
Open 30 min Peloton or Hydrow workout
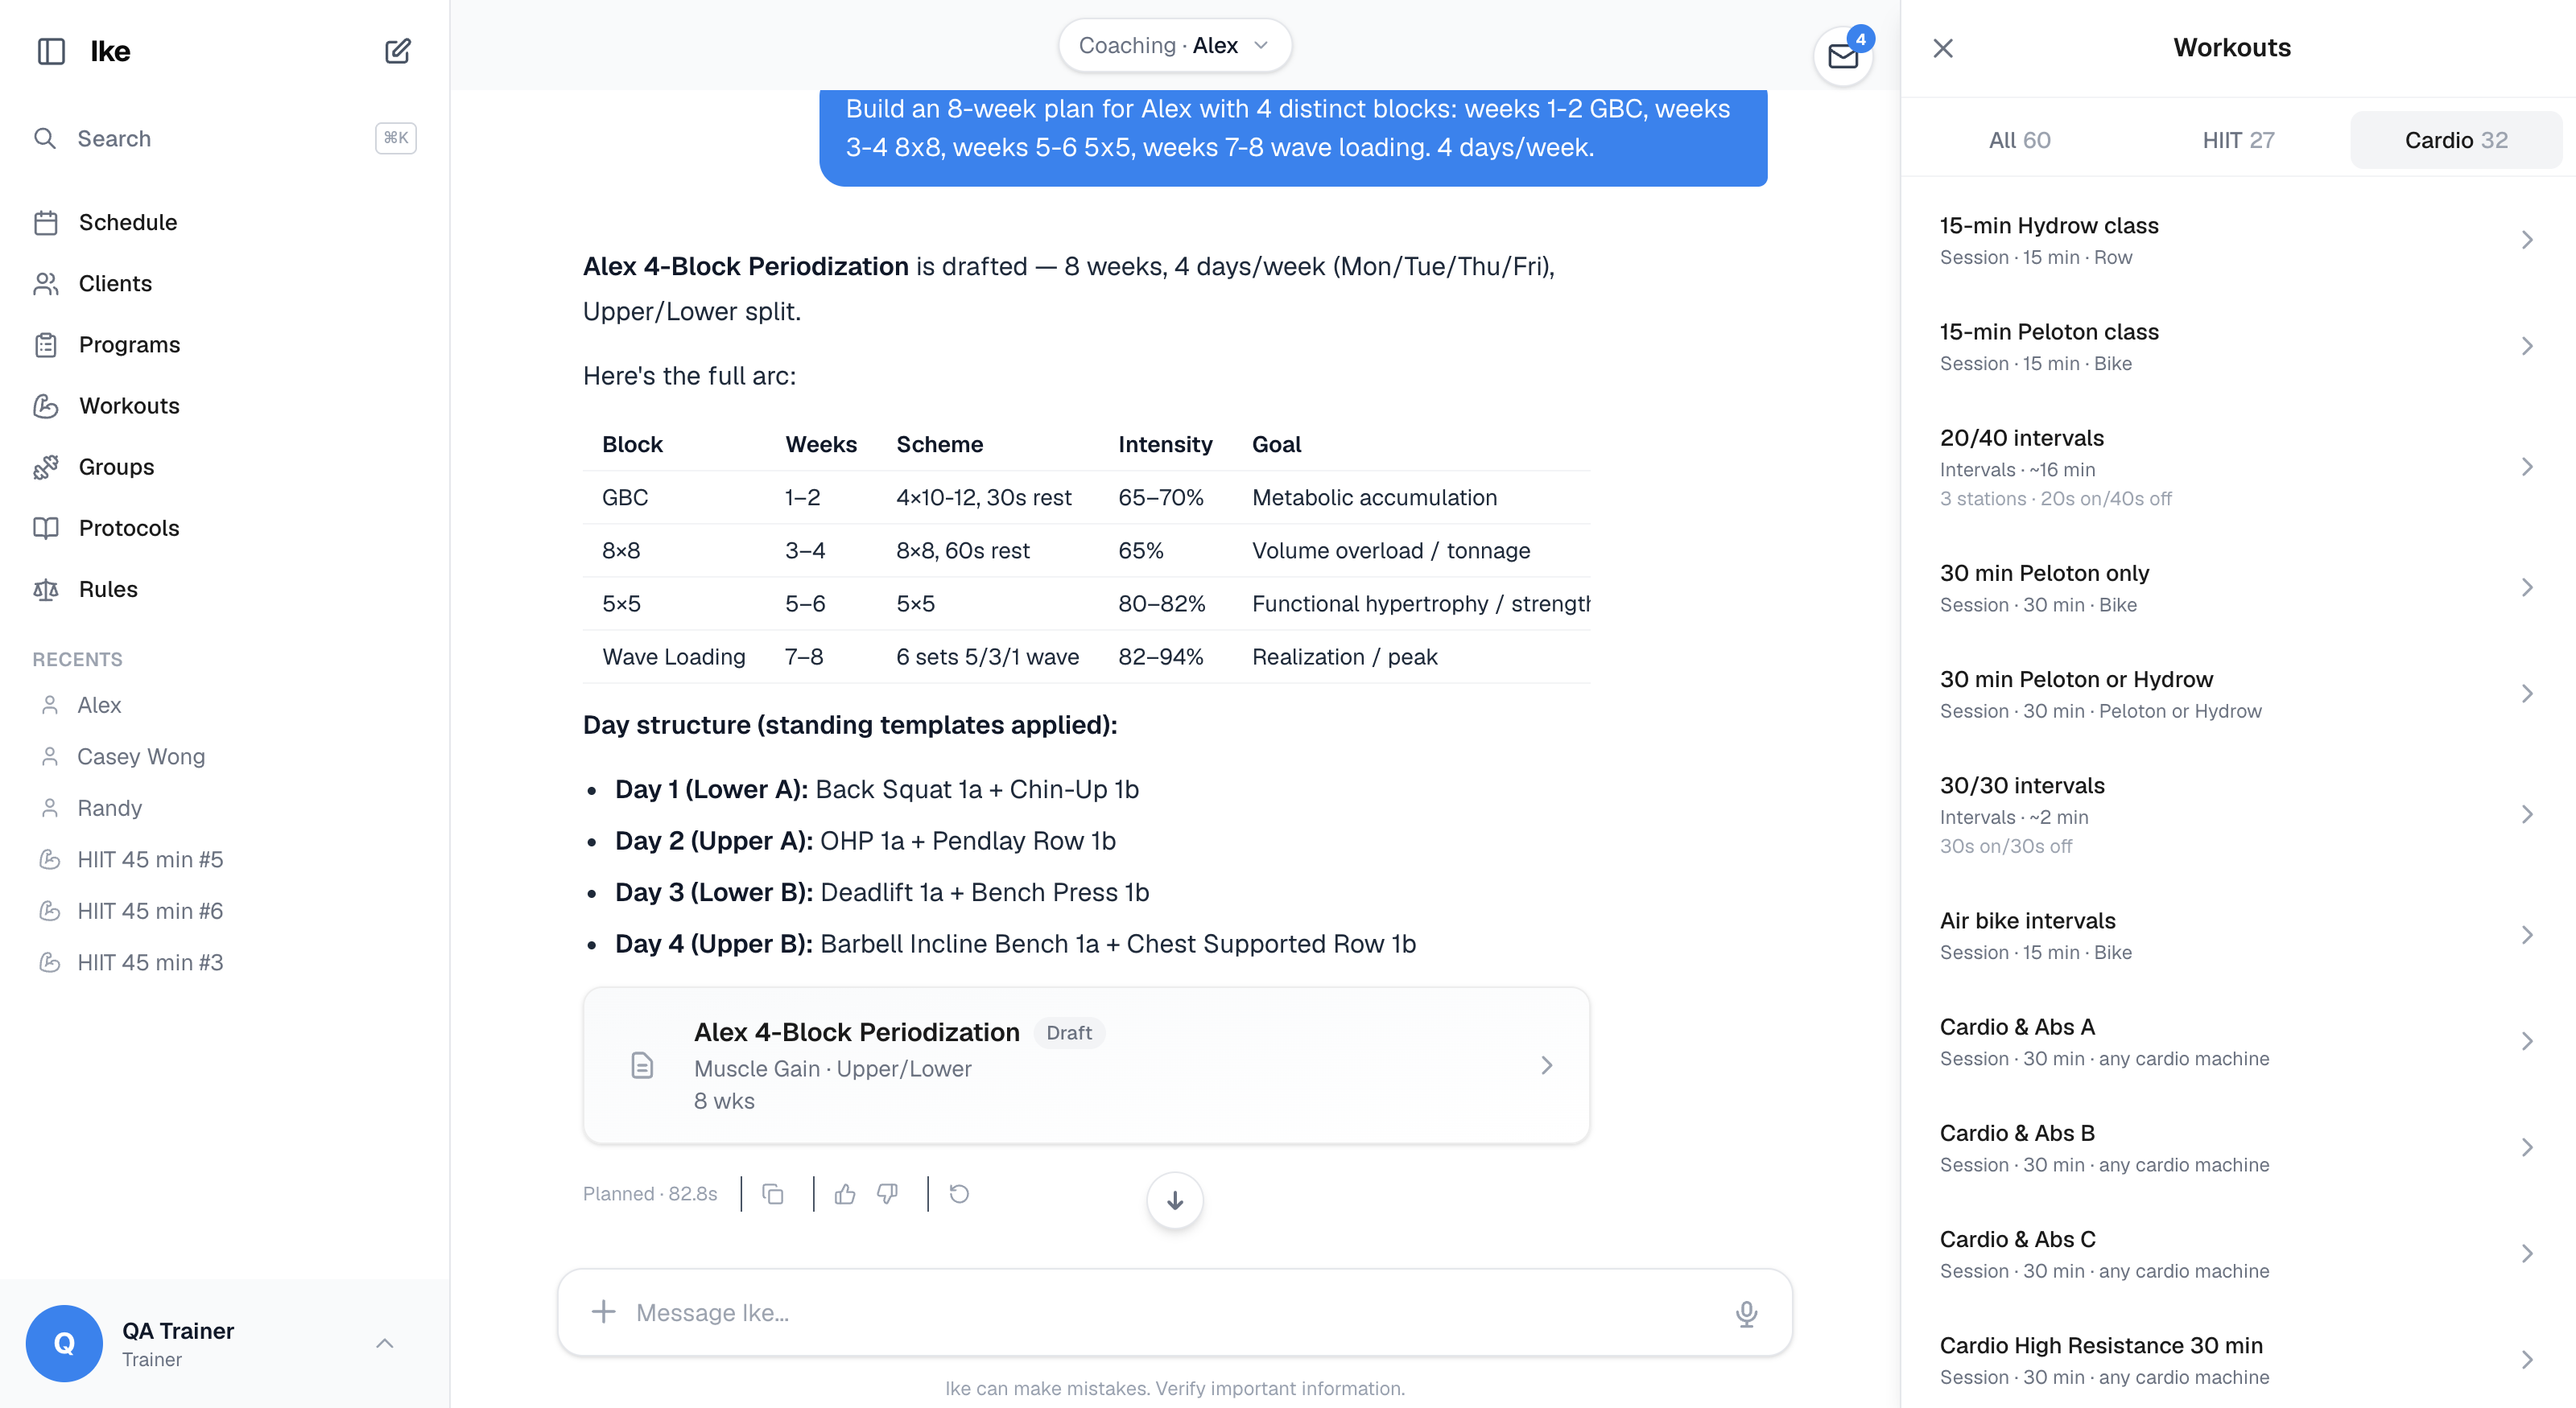point(2238,694)
